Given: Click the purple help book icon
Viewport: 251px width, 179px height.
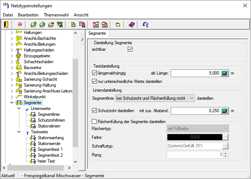Looking at the screenshot, I should pyautogui.click(x=132, y=24).
